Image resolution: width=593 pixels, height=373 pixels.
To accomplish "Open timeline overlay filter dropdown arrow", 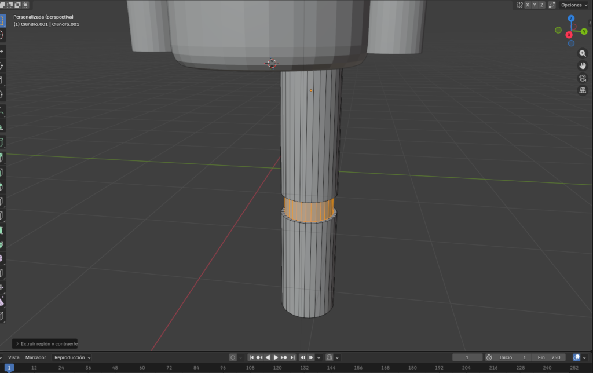I will (584, 357).
